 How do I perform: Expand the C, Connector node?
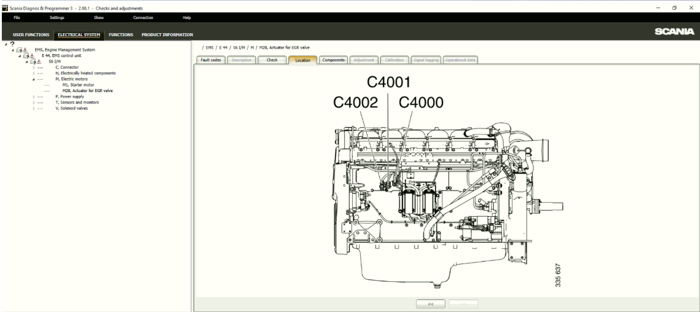coord(34,68)
